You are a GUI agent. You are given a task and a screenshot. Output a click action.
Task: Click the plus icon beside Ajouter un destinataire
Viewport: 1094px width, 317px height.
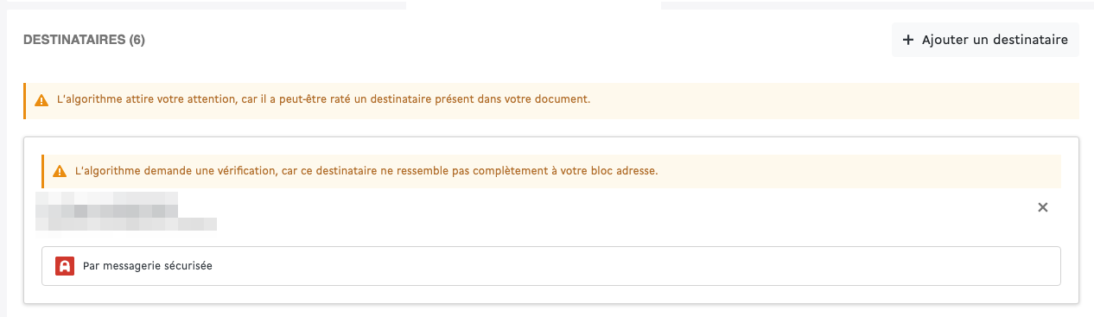pos(907,40)
